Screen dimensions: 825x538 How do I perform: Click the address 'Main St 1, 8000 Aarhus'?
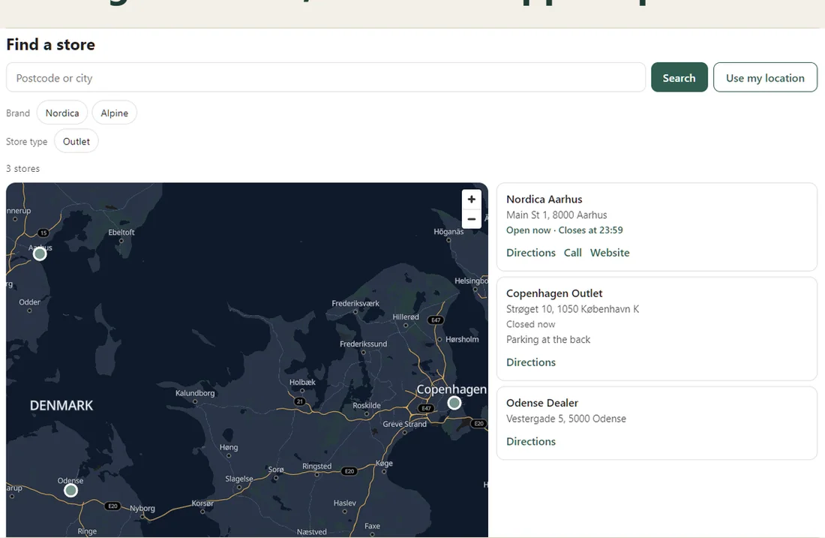pyautogui.click(x=556, y=215)
